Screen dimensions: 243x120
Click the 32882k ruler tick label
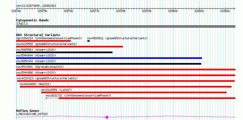225,11
